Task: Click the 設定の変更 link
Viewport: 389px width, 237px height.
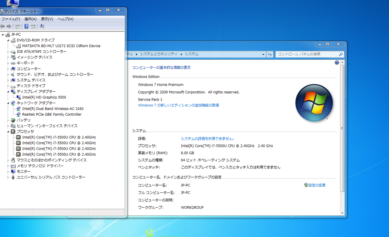Action: point(317,185)
